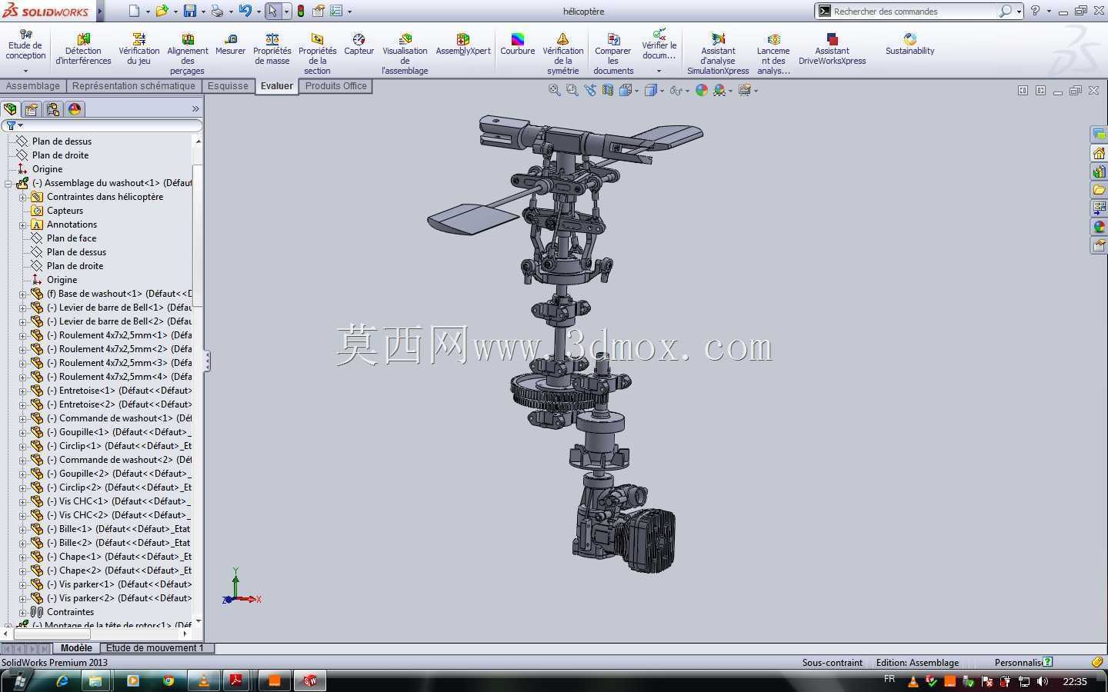Open the Sustainability tool
This screenshot has height=692, width=1108.
point(910,45)
